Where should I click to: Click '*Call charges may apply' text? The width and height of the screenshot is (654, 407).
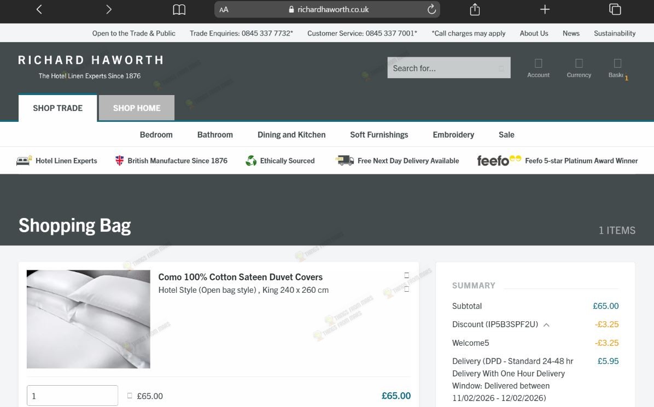[x=469, y=33]
